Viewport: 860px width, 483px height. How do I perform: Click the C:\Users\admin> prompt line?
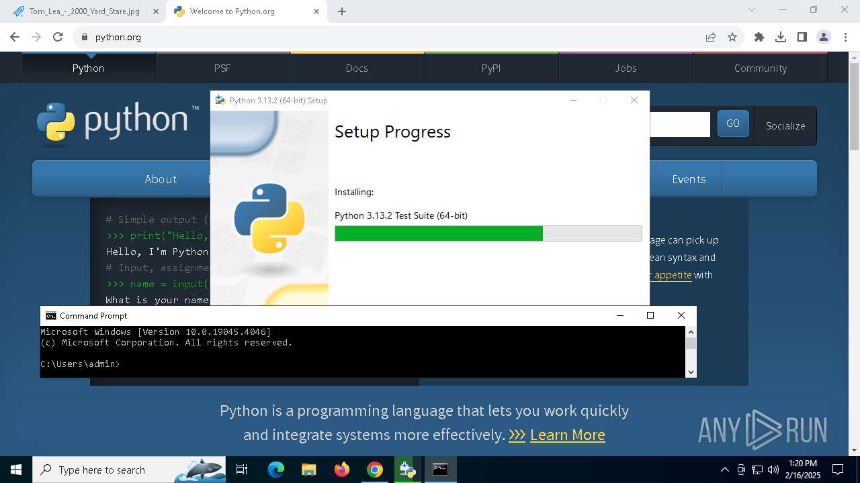pos(80,364)
